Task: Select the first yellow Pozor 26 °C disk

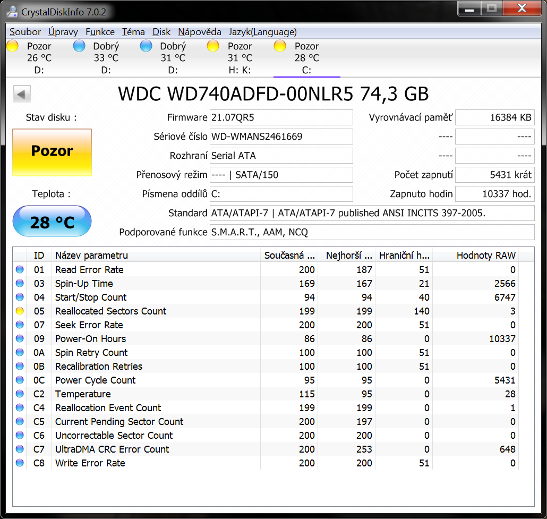Action: (32, 58)
